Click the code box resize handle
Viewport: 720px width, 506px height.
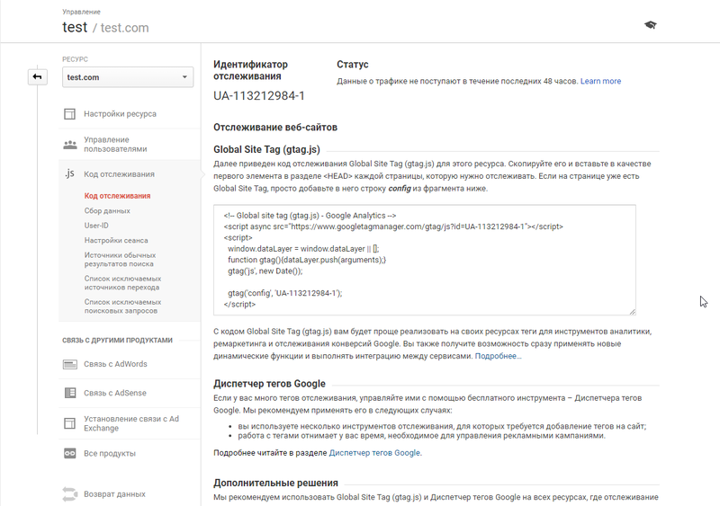(633, 312)
